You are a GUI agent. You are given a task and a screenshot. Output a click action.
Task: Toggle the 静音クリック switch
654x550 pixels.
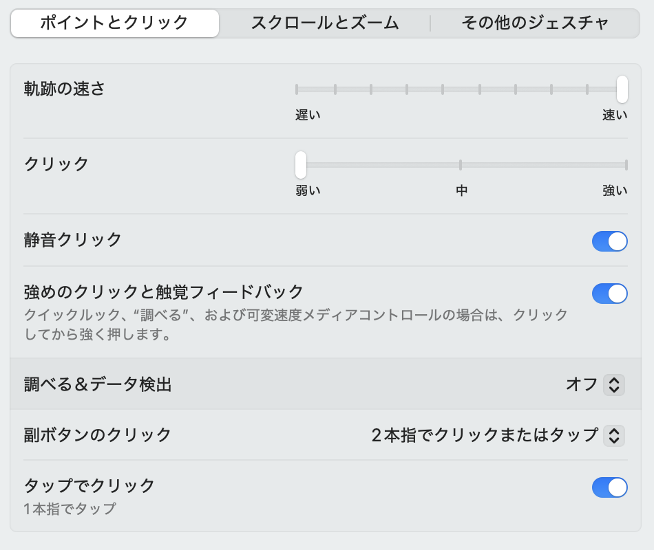tap(609, 241)
